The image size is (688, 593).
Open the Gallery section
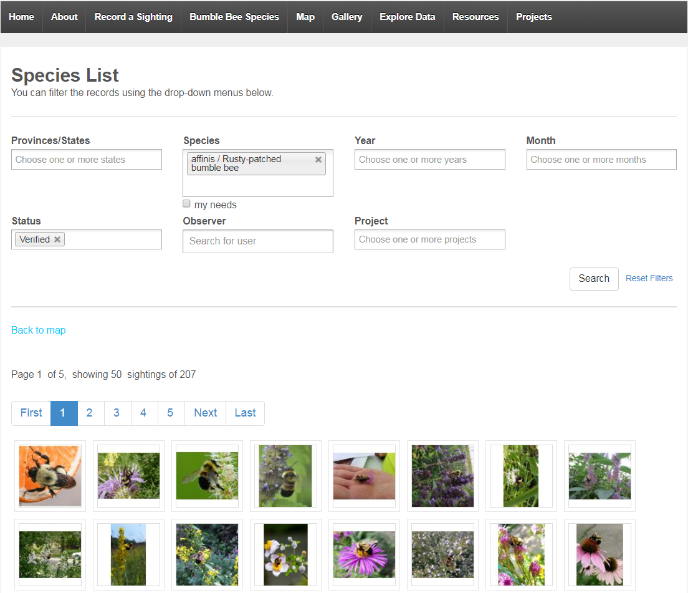point(346,17)
